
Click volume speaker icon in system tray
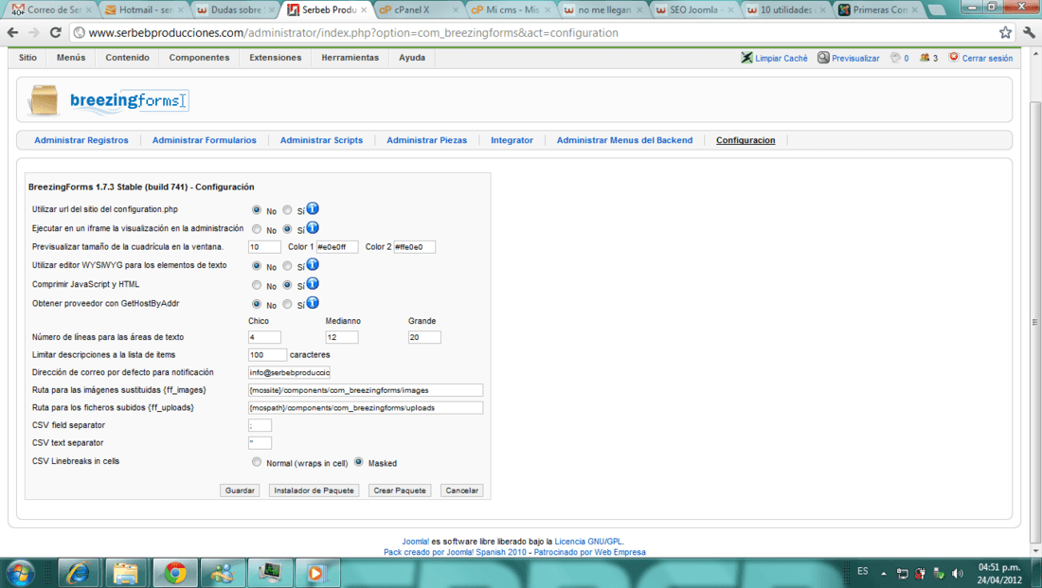(957, 573)
